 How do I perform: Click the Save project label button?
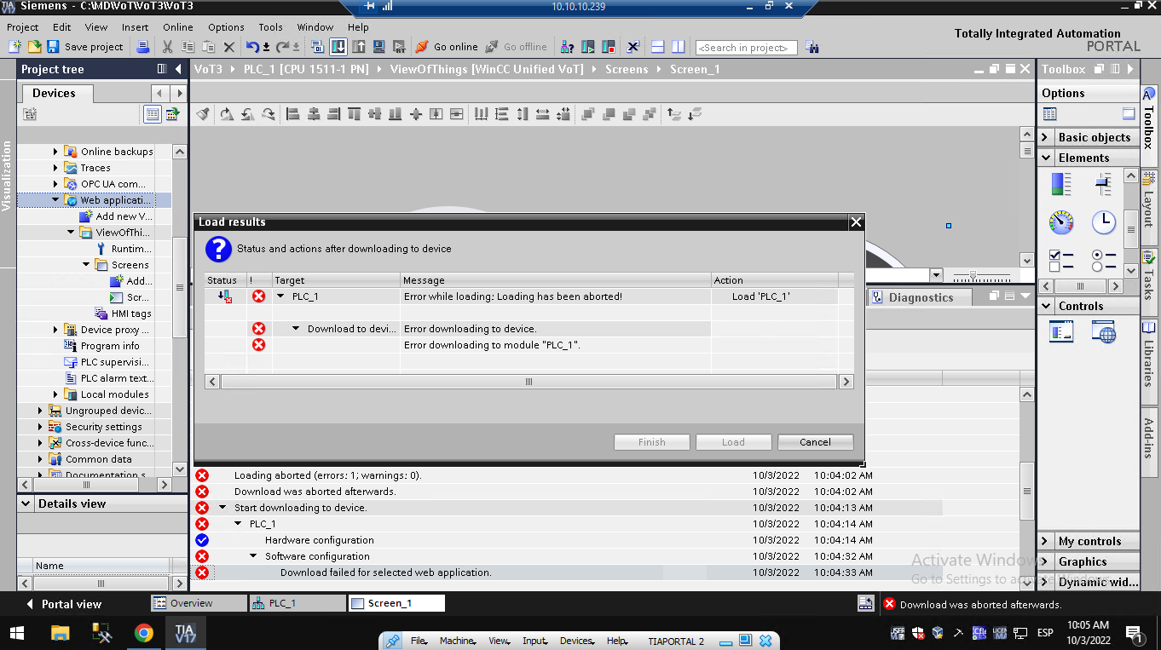pos(94,47)
